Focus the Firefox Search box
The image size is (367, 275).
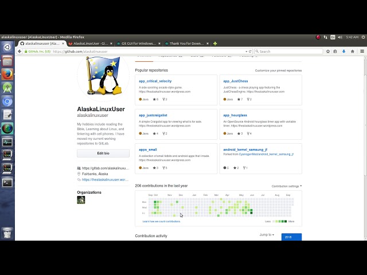(x=288, y=52)
